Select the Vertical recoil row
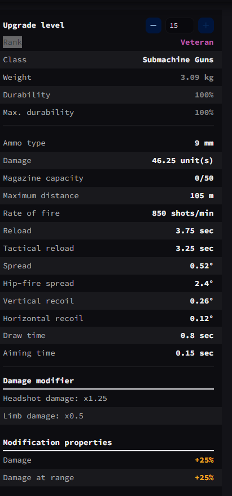232x496 pixels. point(111,301)
